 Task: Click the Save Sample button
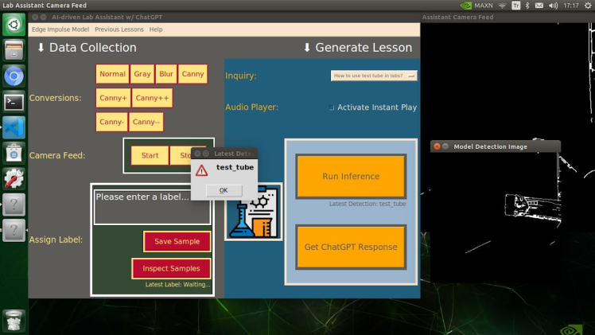177,241
